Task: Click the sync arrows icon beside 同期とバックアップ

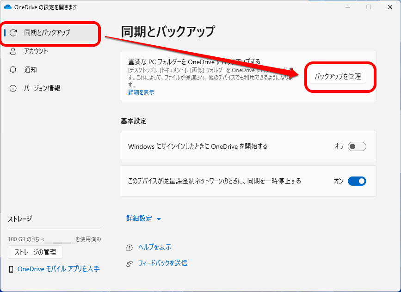Action: click(13, 33)
